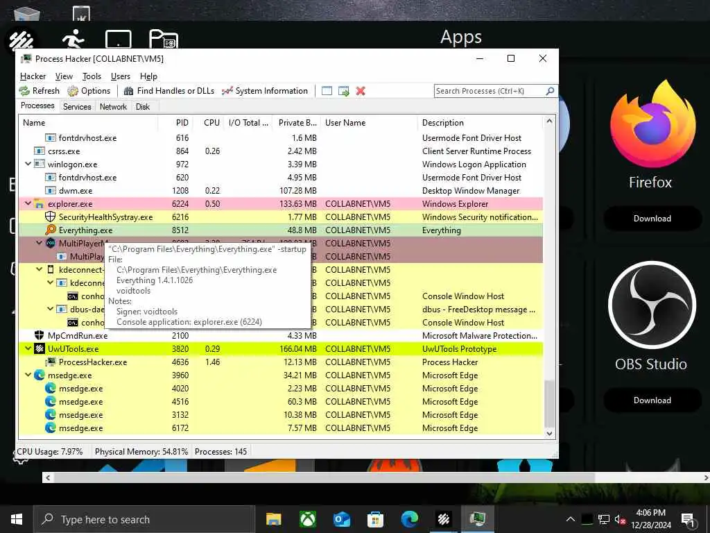Sort by the Private Bytes column header
Image resolution: width=710 pixels, height=533 pixels.
pyautogui.click(x=297, y=123)
